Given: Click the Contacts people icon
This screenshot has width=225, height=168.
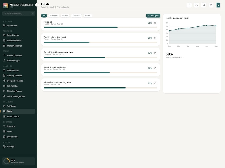Looking at the screenshot, I should point(4,126).
